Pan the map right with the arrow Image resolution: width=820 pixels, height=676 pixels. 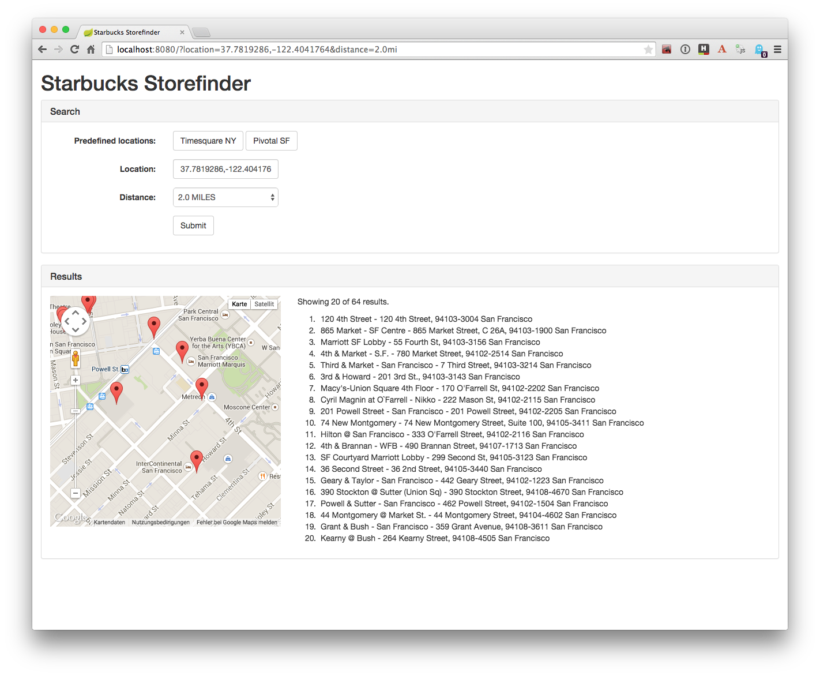tap(84, 321)
